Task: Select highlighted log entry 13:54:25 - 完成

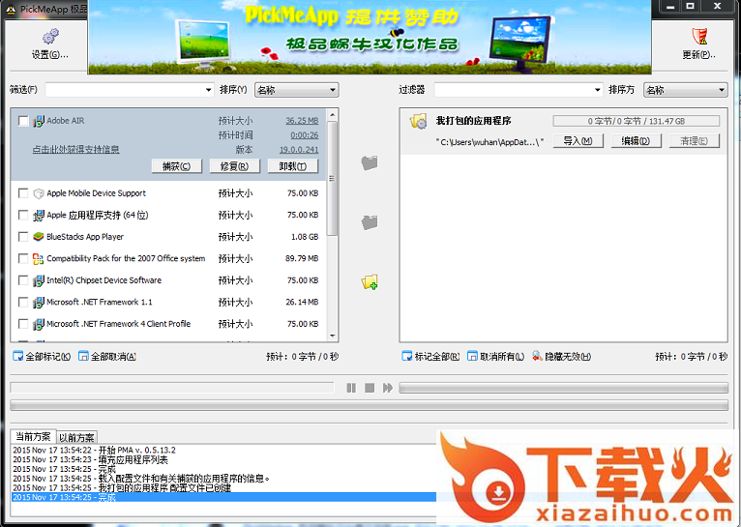Action: point(223,497)
